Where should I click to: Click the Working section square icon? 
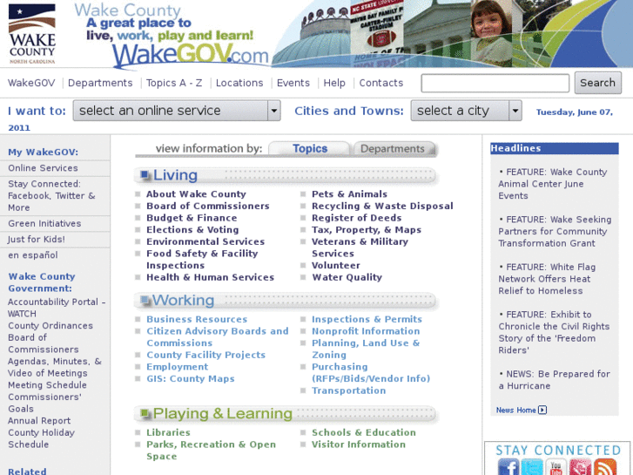(145, 300)
